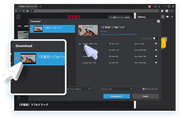The image size is (182, 119).
Task: Click the browser address bar URL
Action: coord(95,11)
